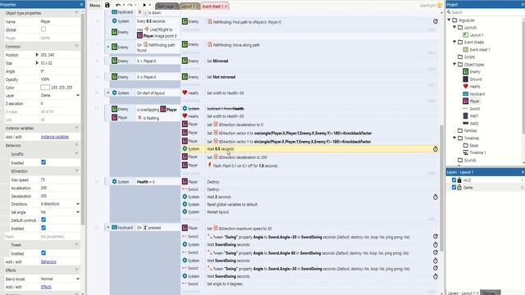Click the Color swatch in Properties
This screenshot has height=295, width=525.
(45, 88)
